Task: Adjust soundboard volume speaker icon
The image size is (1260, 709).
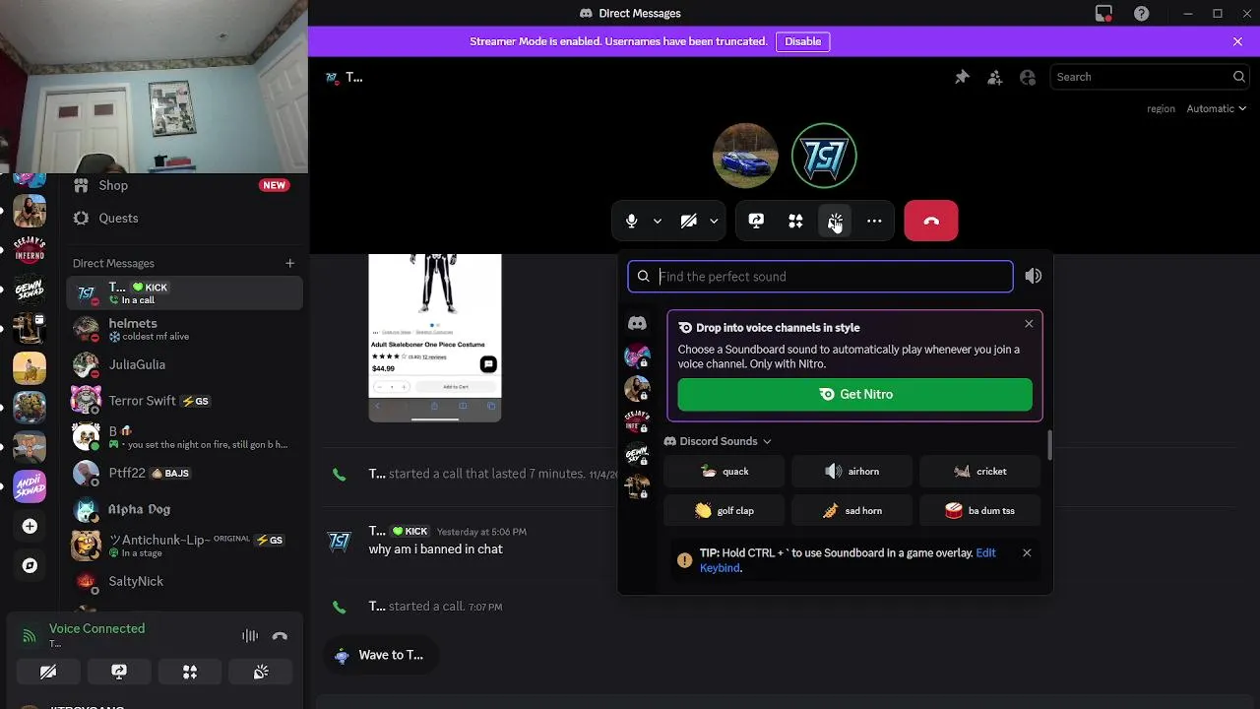Action: 1033,277
